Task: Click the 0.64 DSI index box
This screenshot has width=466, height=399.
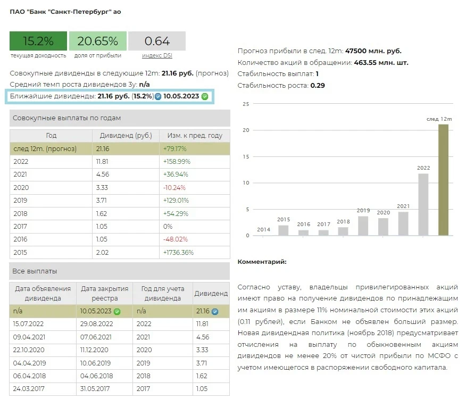Action: (x=157, y=41)
